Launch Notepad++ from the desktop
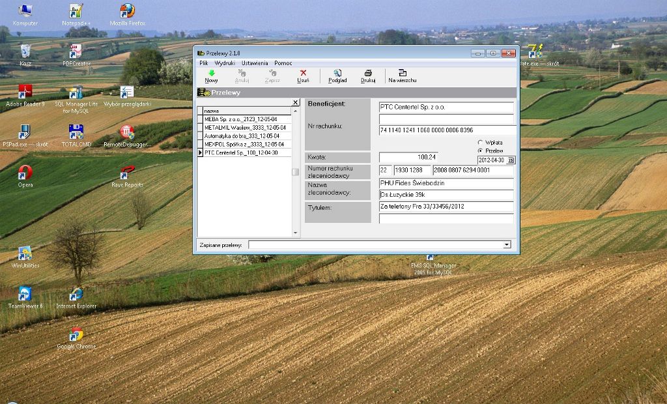This screenshot has height=404, width=667. pos(76,15)
